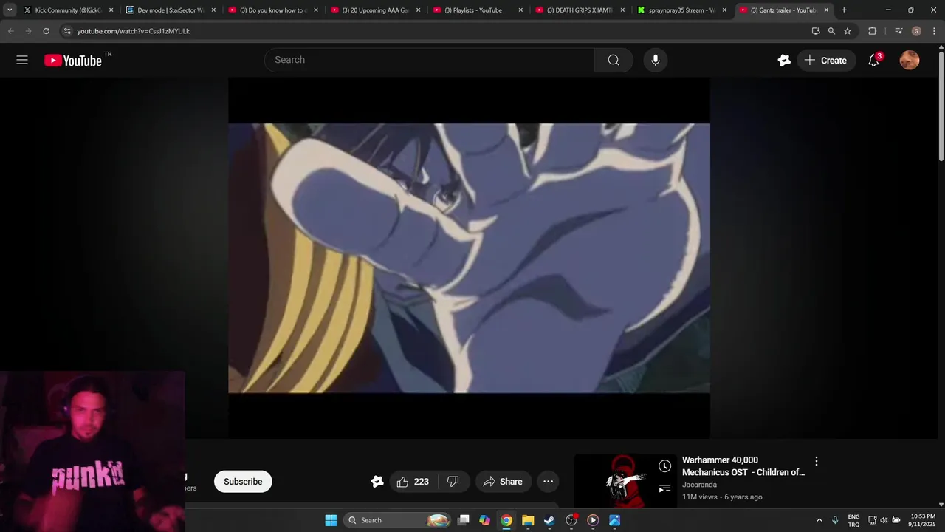Open Steam from the taskbar
This screenshot has width=945, height=532.
pos(549,520)
